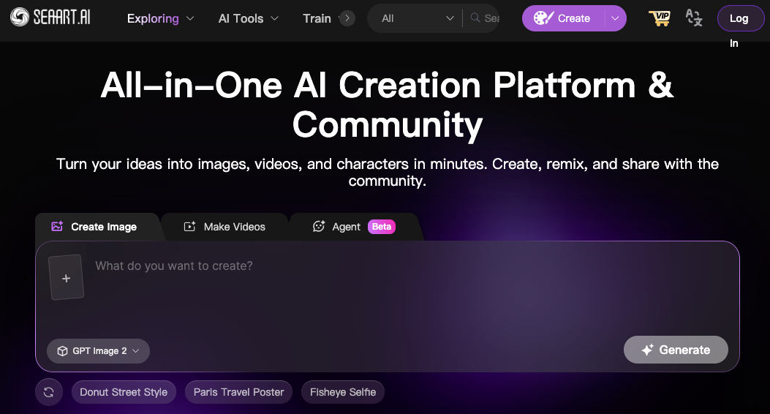The width and height of the screenshot is (770, 414).
Task: Click the plus tile to add an image
Action: (x=67, y=278)
